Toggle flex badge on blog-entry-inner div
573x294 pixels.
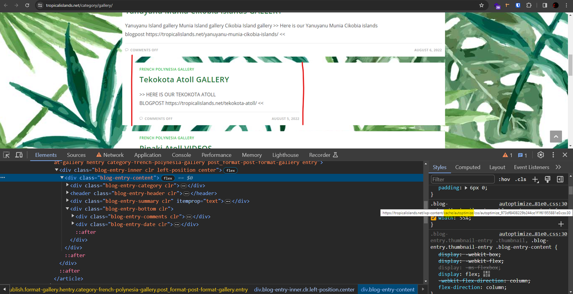click(x=231, y=170)
